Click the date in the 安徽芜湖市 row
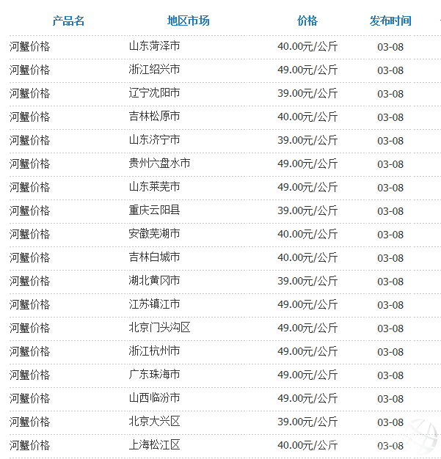 point(390,235)
